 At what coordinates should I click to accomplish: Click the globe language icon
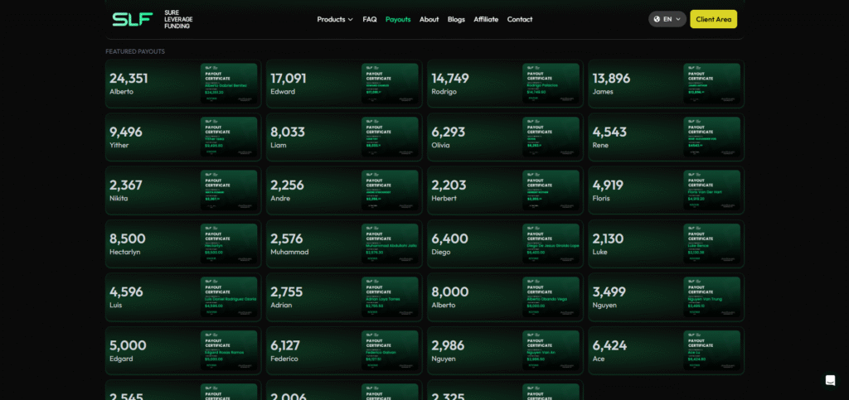(x=657, y=19)
